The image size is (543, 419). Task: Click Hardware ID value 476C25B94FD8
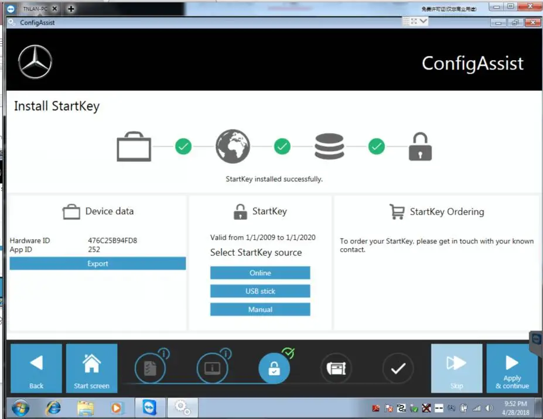pyautogui.click(x=112, y=241)
